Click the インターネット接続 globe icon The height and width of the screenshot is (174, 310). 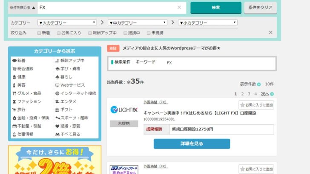57,93
